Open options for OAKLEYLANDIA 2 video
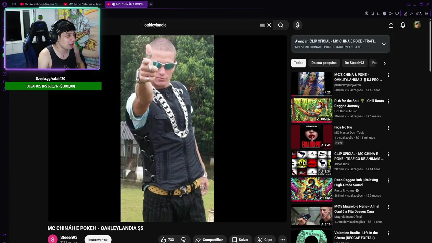The height and width of the screenshot is (243, 432). pos(388,75)
